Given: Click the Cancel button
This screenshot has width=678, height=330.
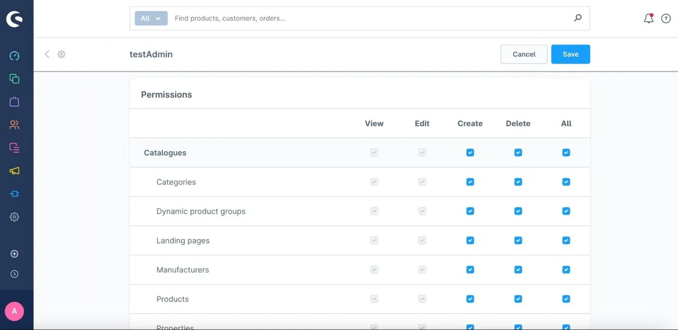Looking at the screenshot, I should [524, 54].
